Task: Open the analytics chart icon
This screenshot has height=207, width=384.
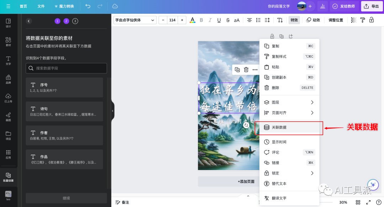Action: (322, 6)
